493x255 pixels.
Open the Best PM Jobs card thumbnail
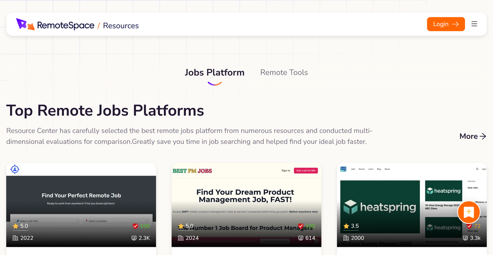point(246,205)
